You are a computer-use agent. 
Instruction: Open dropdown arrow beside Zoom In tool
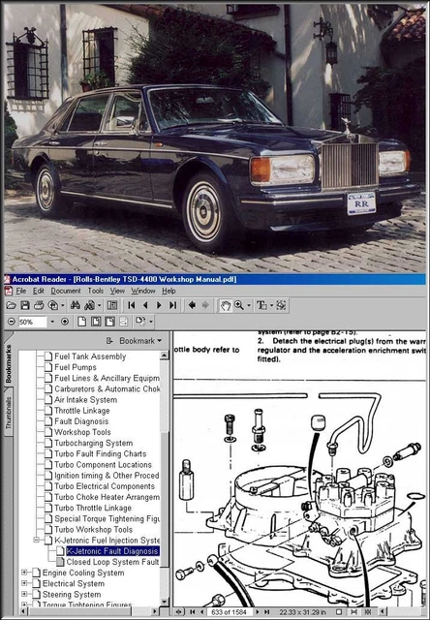click(x=249, y=305)
